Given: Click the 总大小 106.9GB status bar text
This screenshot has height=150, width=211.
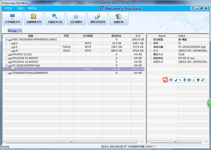Looking at the screenshot, I should click(x=128, y=146).
